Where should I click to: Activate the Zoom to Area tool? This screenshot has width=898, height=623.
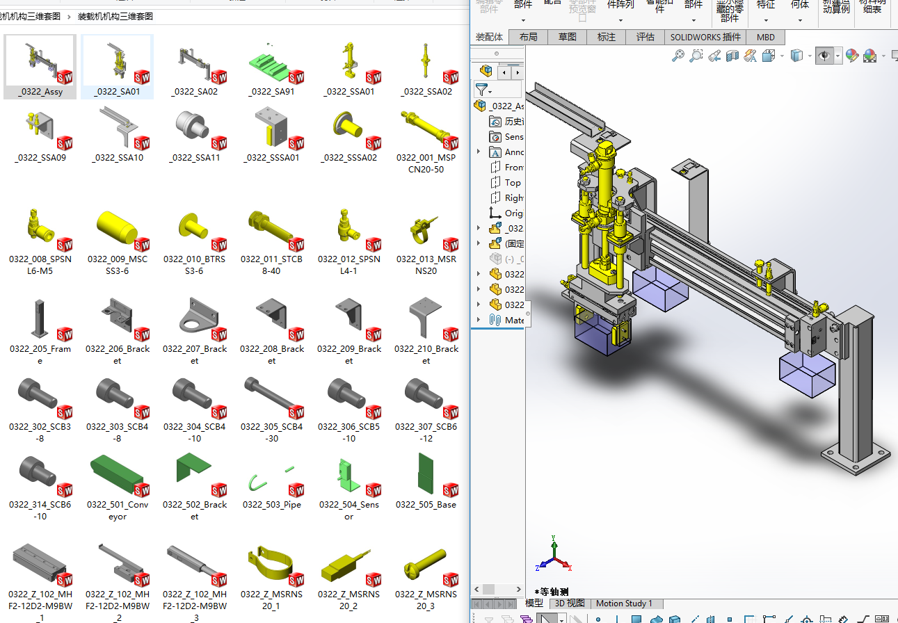[x=696, y=56]
